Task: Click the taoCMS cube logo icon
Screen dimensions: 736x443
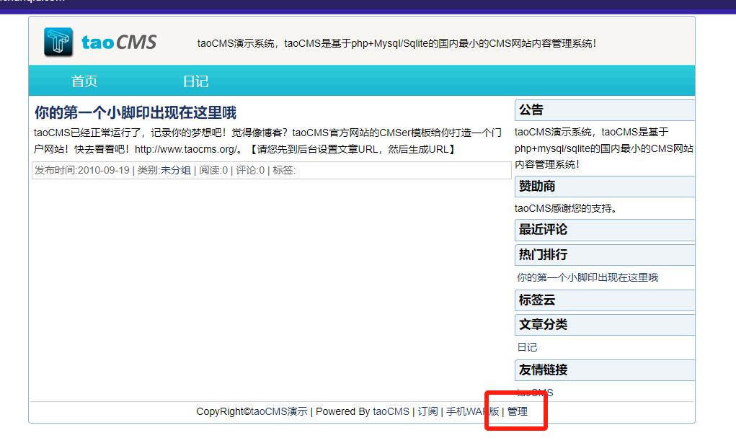Action: [58, 42]
